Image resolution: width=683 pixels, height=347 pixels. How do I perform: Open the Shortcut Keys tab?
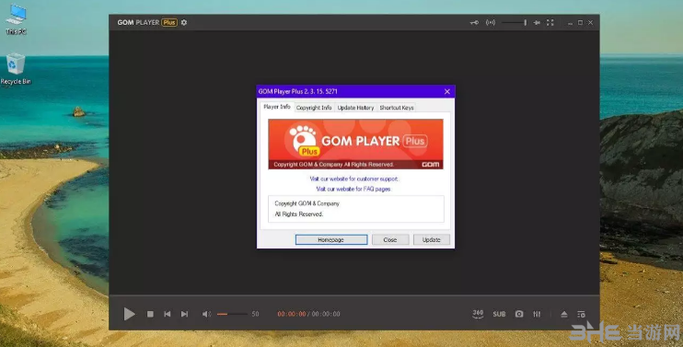pos(397,108)
